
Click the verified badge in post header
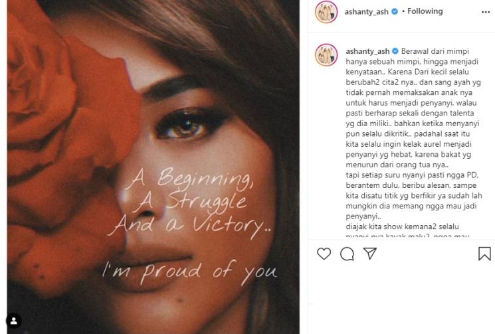point(394,12)
